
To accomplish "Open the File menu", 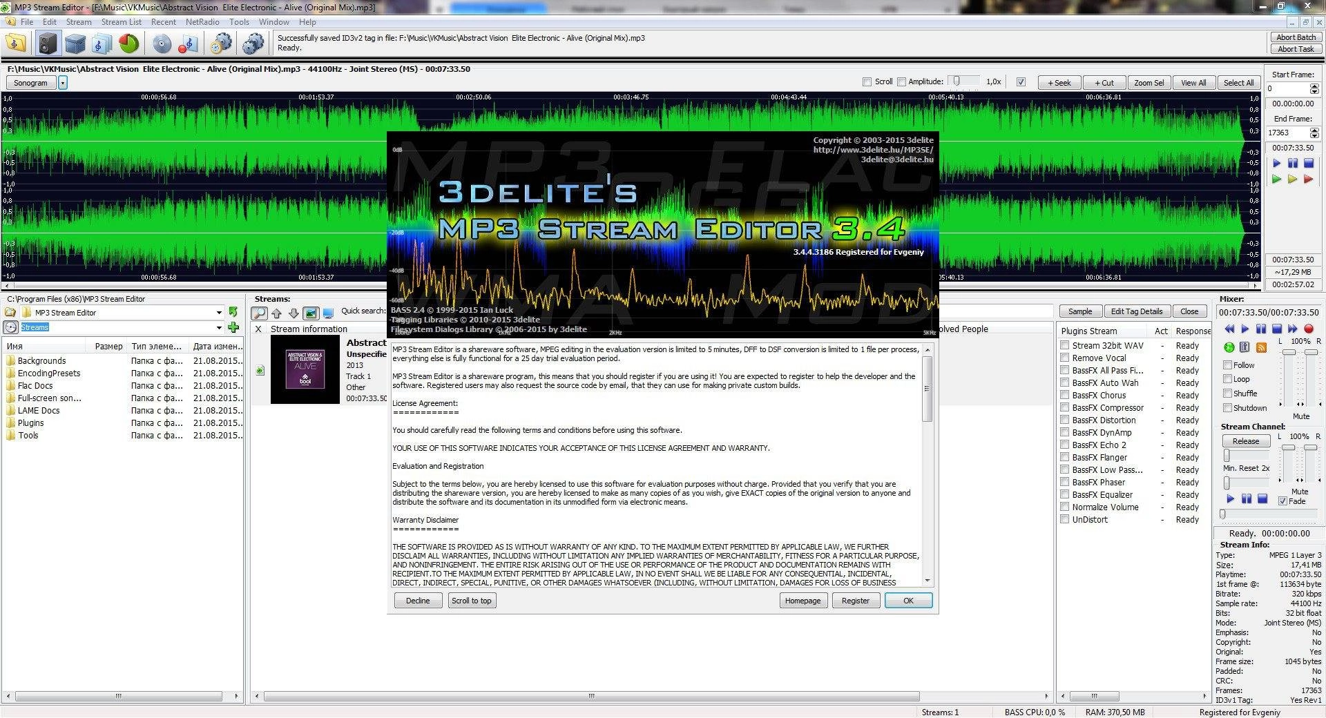I will click(x=27, y=22).
